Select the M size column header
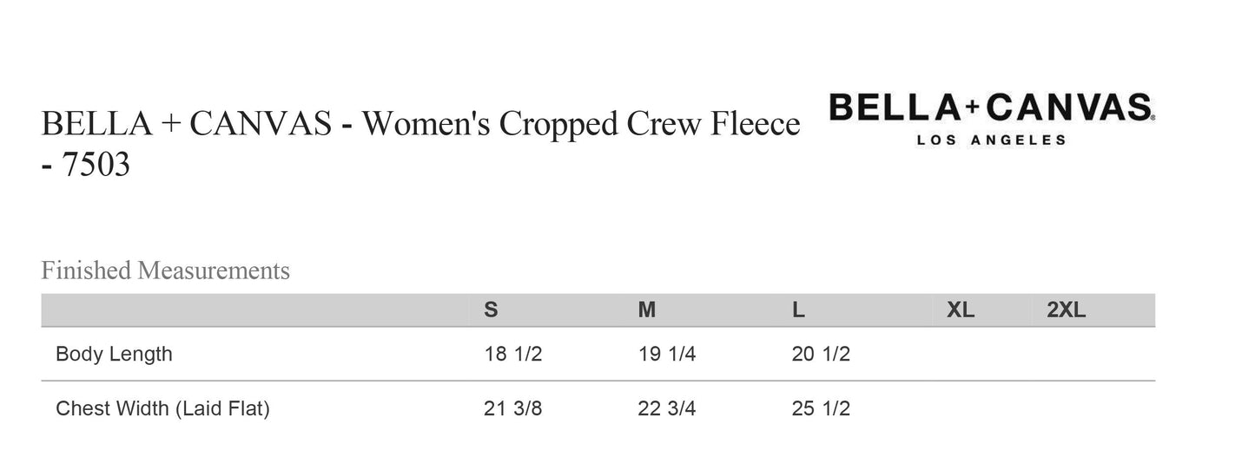This screenshot has width=1255, height=469. [x=647, y=310]
